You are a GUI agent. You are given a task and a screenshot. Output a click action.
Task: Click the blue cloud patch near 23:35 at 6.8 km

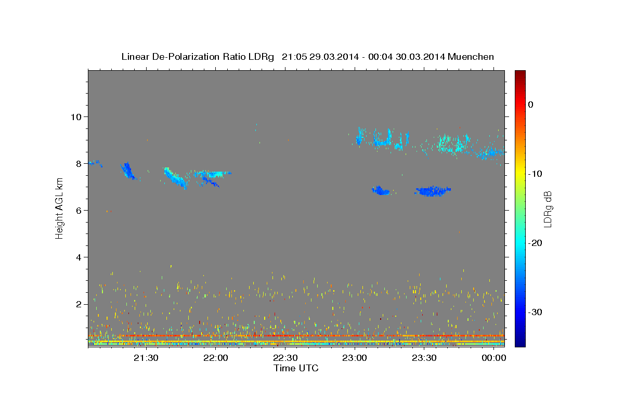[x=433, y=191]
